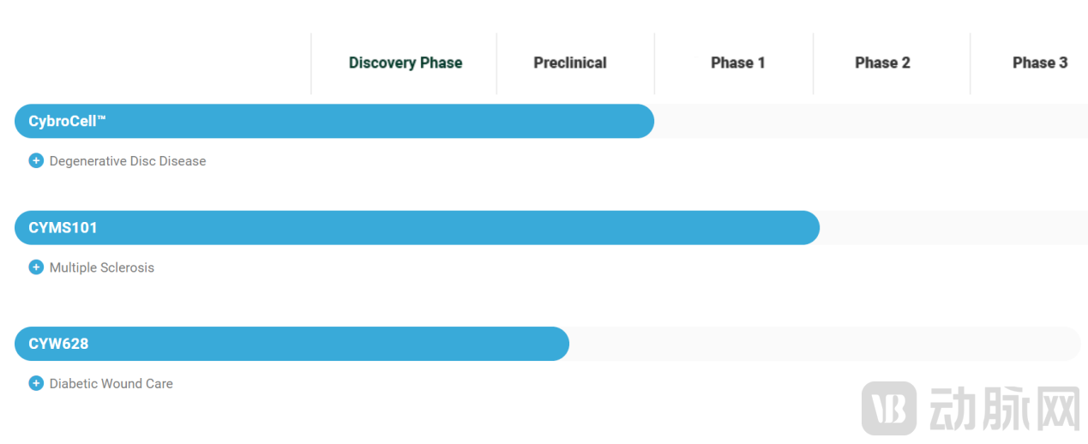Open the CYMS101 pipeline label
The width and height of the screenshot is (1088, 444).
pyautogui.click(x=63, y=228)
